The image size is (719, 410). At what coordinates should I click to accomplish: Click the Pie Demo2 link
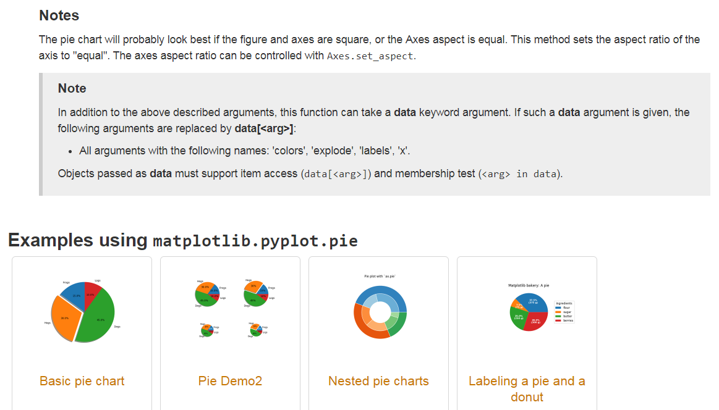[x=230, y=381]
